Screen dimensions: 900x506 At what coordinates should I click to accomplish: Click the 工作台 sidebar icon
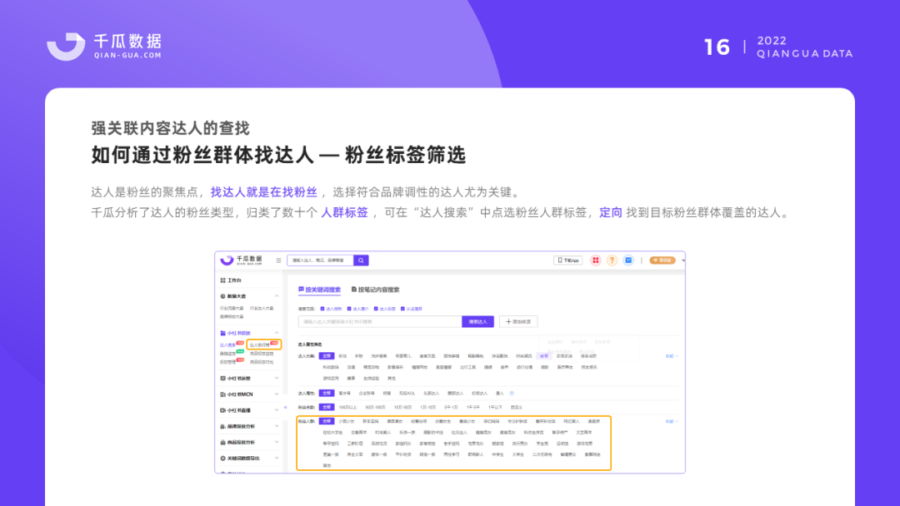click(222, 280)
